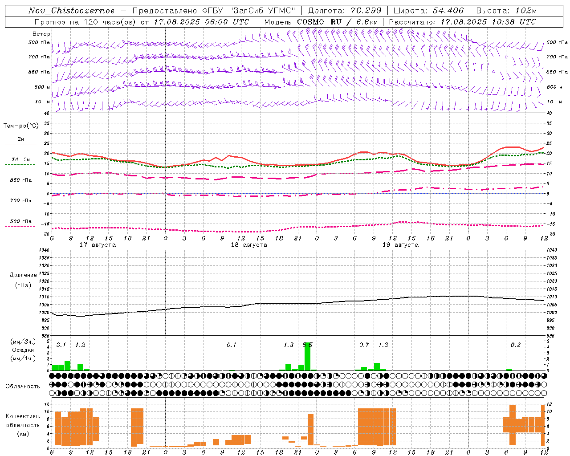Select the 'Предоставлено ФГБУ "ЗапСиб УГМС"' provider text
This screenshot has height=456, width=570.
[214, 11]
